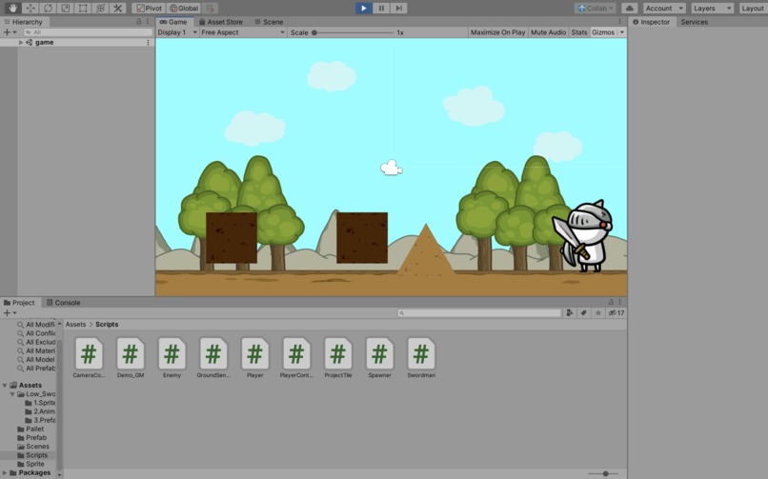This screenshot has width=768, height=479.
Task: Toggle the Pivot handle position
Action: (149, 8)
